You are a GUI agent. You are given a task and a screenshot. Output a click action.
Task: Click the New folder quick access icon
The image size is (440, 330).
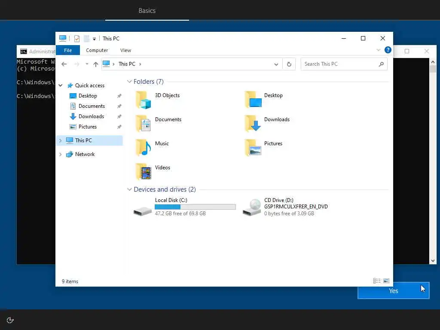87,38
